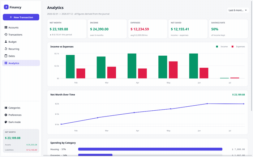
Task: Click the July expenses bar
Action: coord(235,78)
